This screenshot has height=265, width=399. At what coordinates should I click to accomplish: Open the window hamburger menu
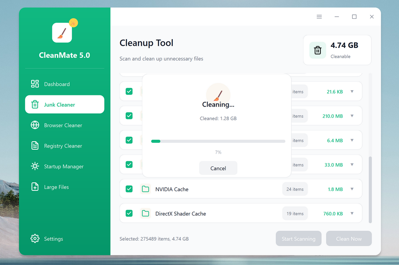319,17
